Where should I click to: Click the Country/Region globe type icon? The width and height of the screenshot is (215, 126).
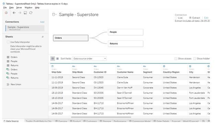click(164, 66)
